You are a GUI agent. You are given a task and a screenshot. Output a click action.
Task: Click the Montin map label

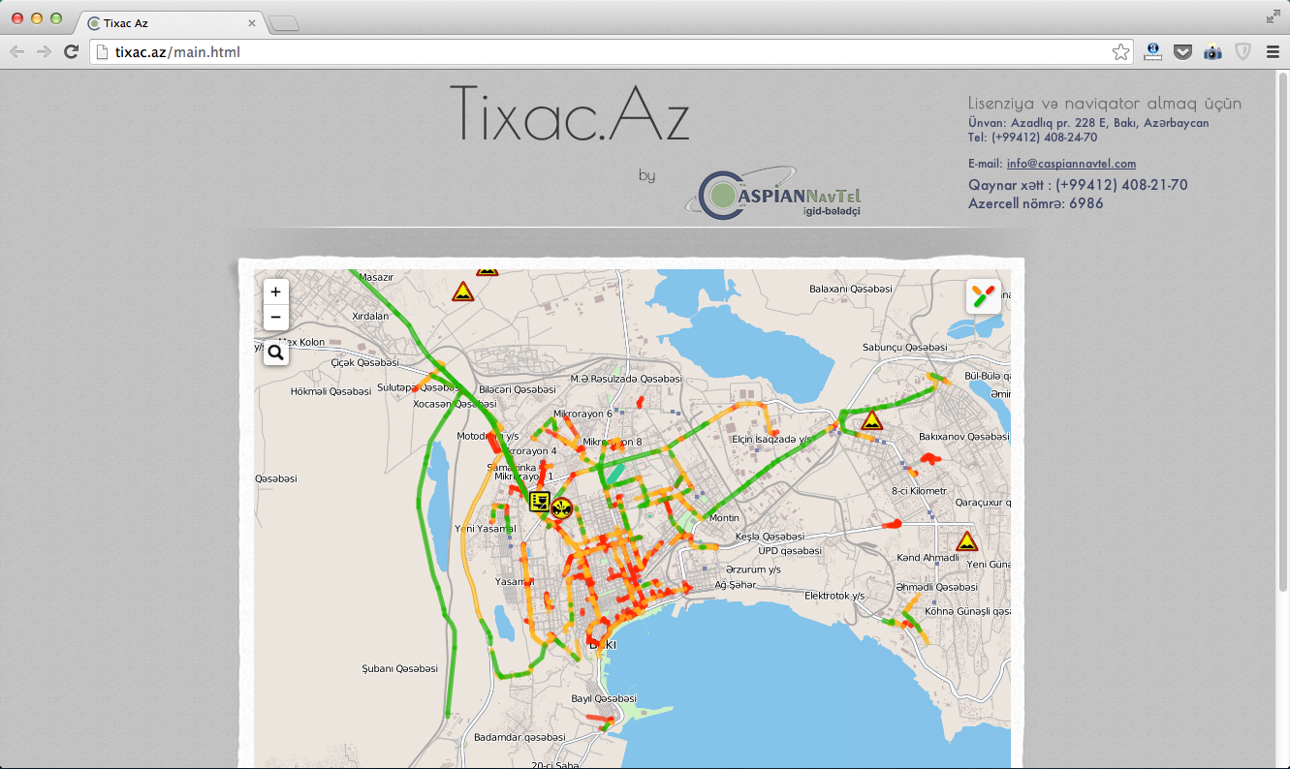[724, 518]
